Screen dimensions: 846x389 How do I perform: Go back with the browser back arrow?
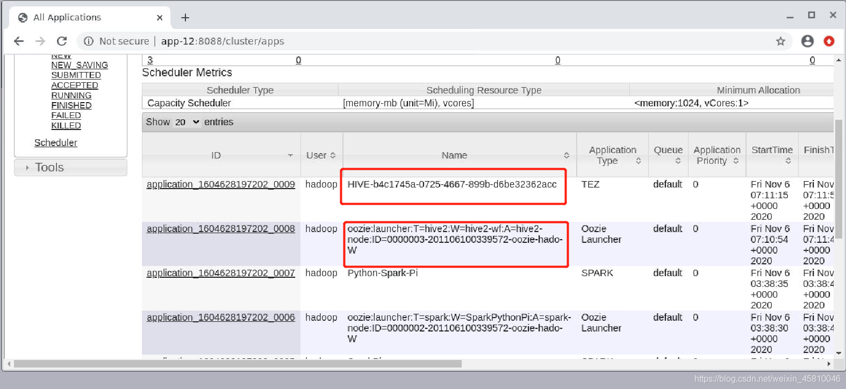tap(19, 41)
